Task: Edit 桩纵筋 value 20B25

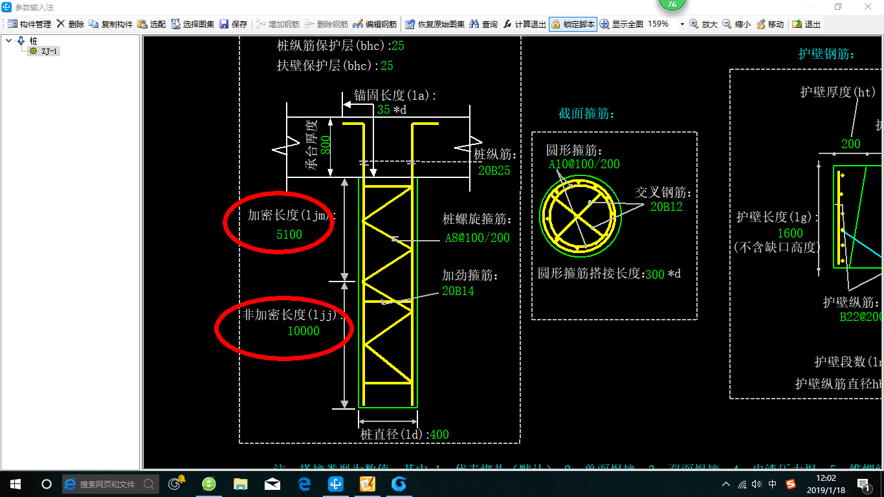Action: tap(494, 171)
